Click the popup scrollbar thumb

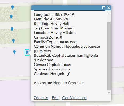click(109, 56)
